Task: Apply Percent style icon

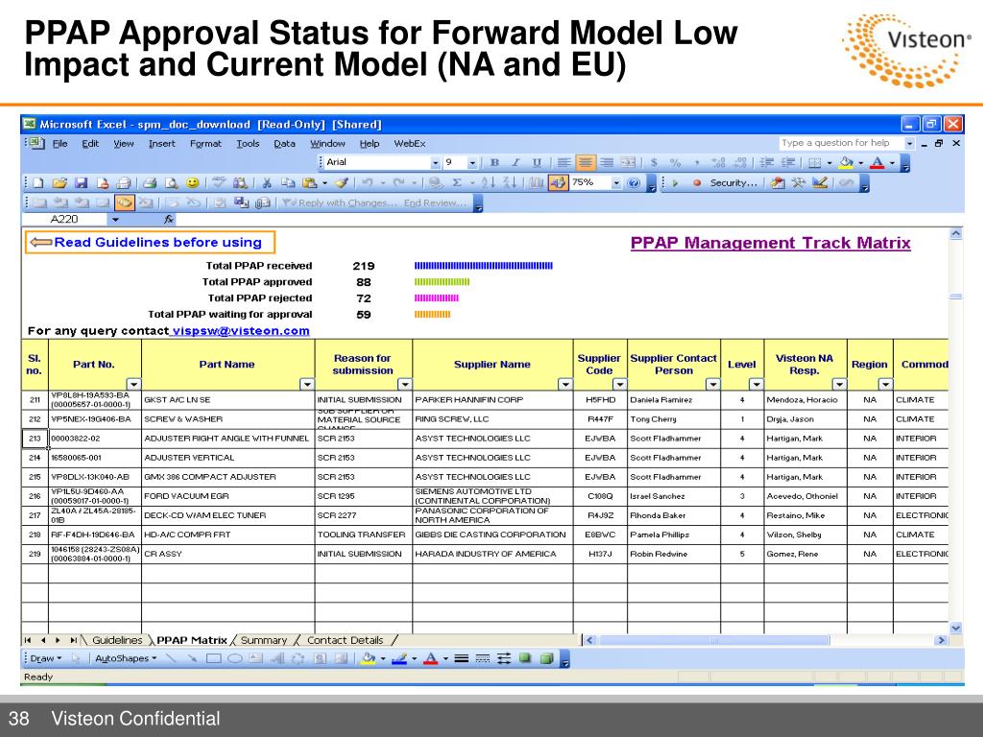Action: pos(675,163)
